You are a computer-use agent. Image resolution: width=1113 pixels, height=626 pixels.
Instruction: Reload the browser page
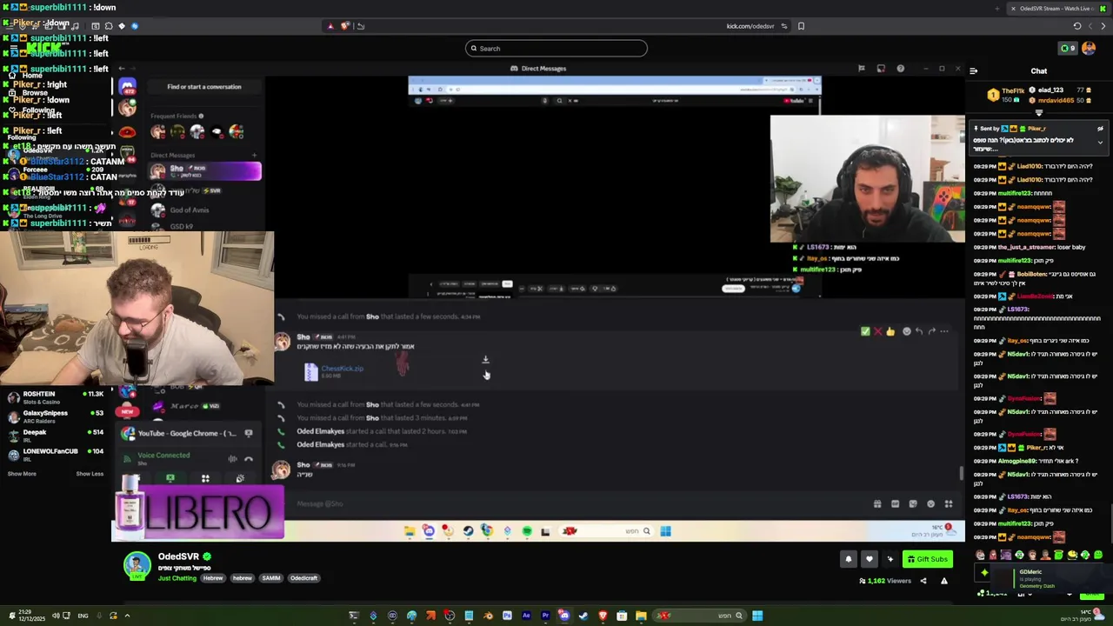(x=1077, y=26)
